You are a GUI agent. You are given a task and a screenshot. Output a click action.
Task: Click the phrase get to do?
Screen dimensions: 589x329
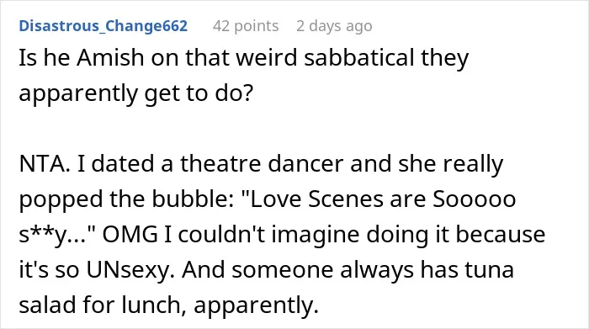(199, 93)
